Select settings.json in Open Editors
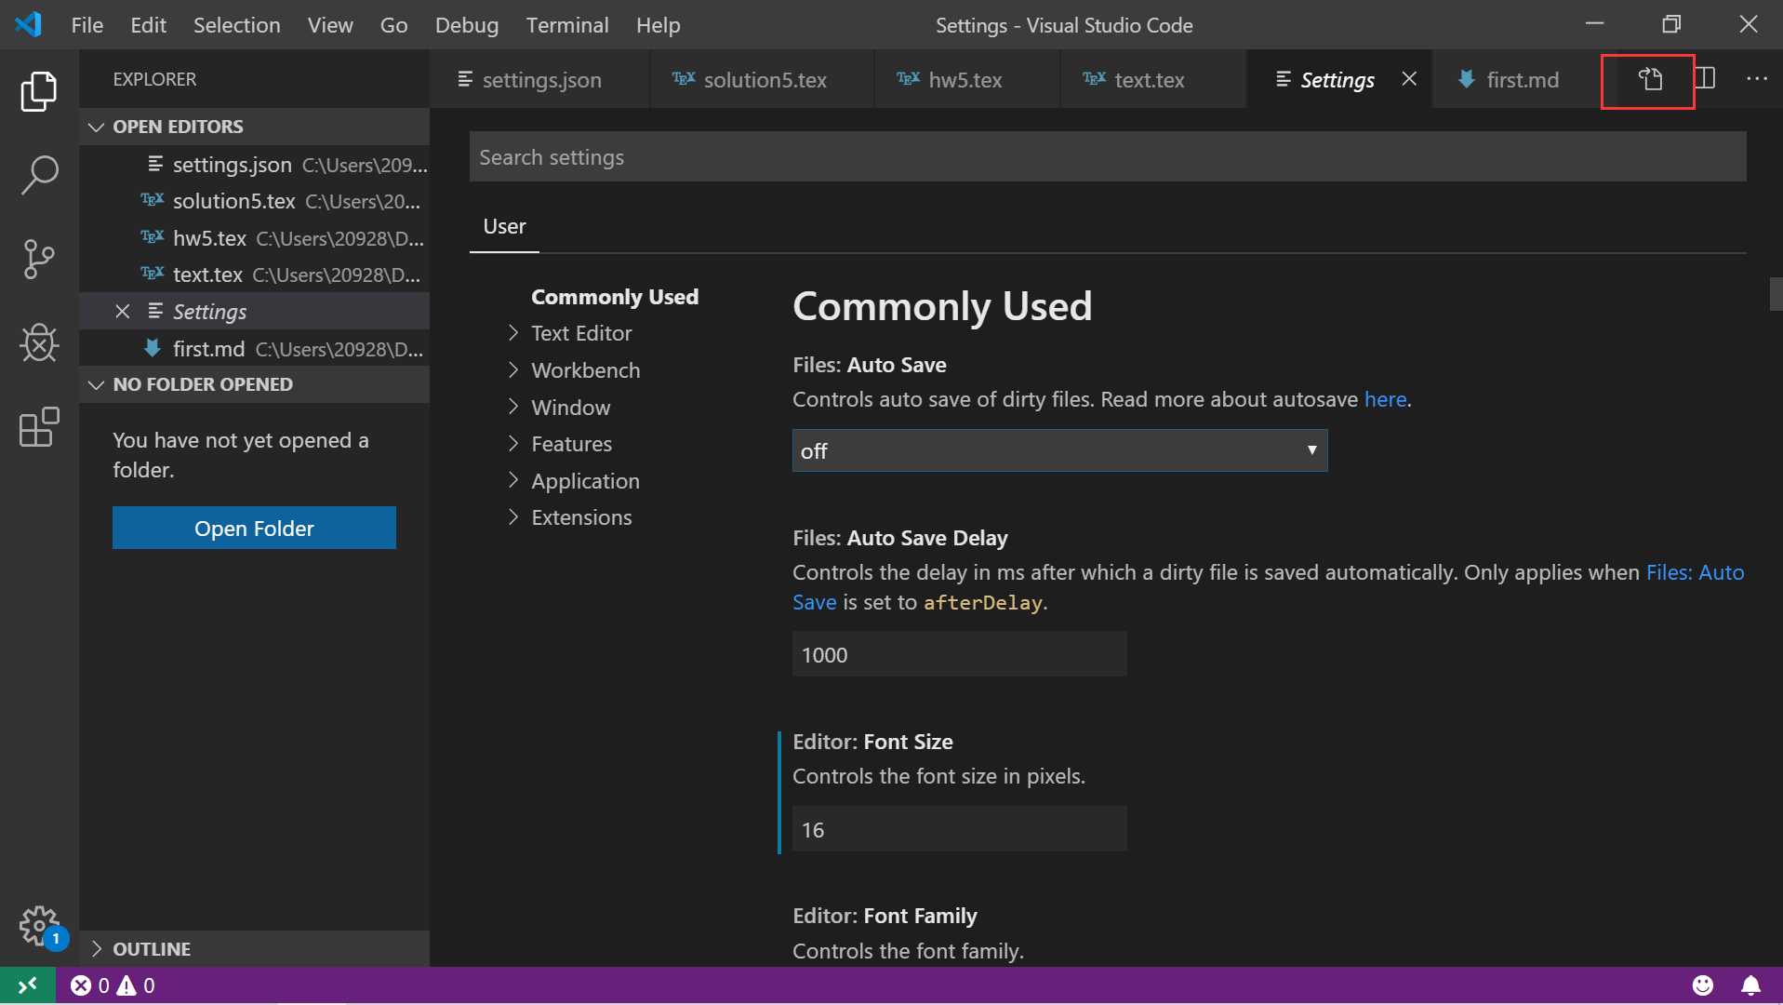Image resolution: width=1783 pixels, height=1005 pixels. click(255, 165)
